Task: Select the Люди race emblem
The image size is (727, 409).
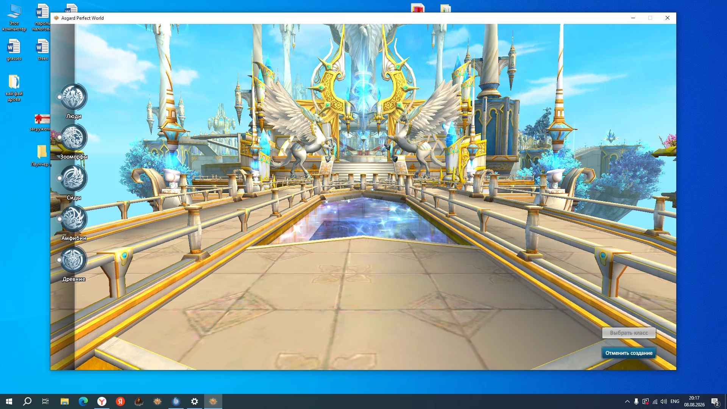Action: tap(74, 97)
